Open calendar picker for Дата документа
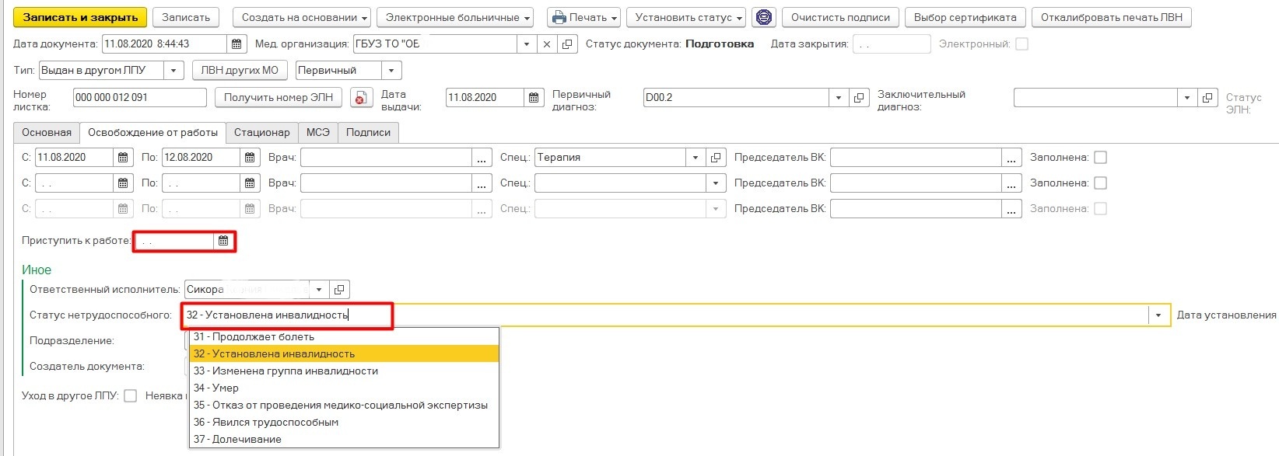Viewport: 1279px width, 456px height. pyautogui.click(x=237, y=44)
